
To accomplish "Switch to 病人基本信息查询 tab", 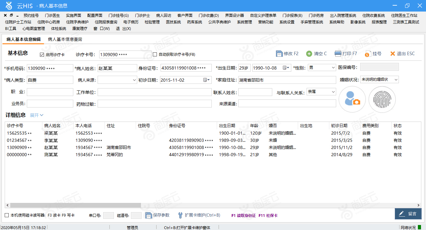I will click(65, 39).
